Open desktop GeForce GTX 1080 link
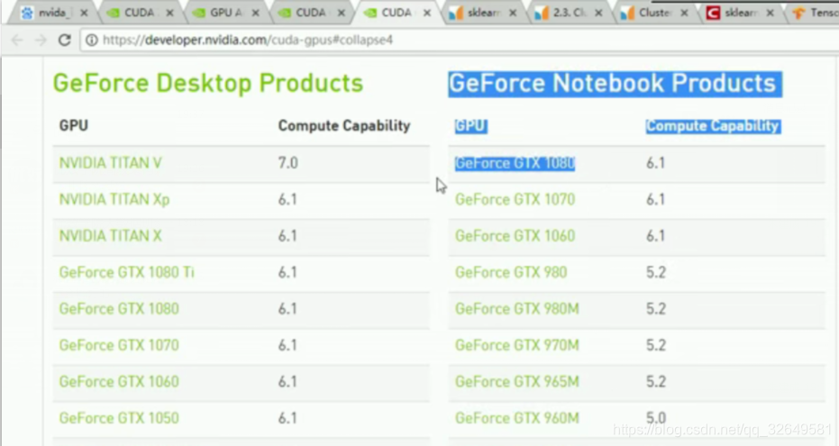The width and height of the screenshot is (839, 446). click(119, 308)
